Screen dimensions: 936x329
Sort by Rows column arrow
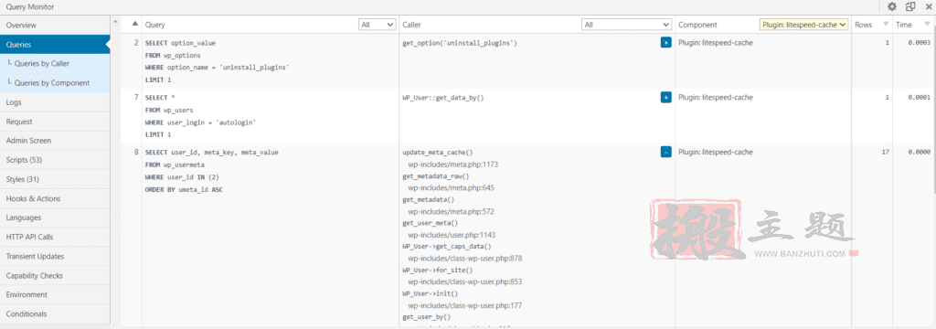pyautogui.click(x=885, y=25)
